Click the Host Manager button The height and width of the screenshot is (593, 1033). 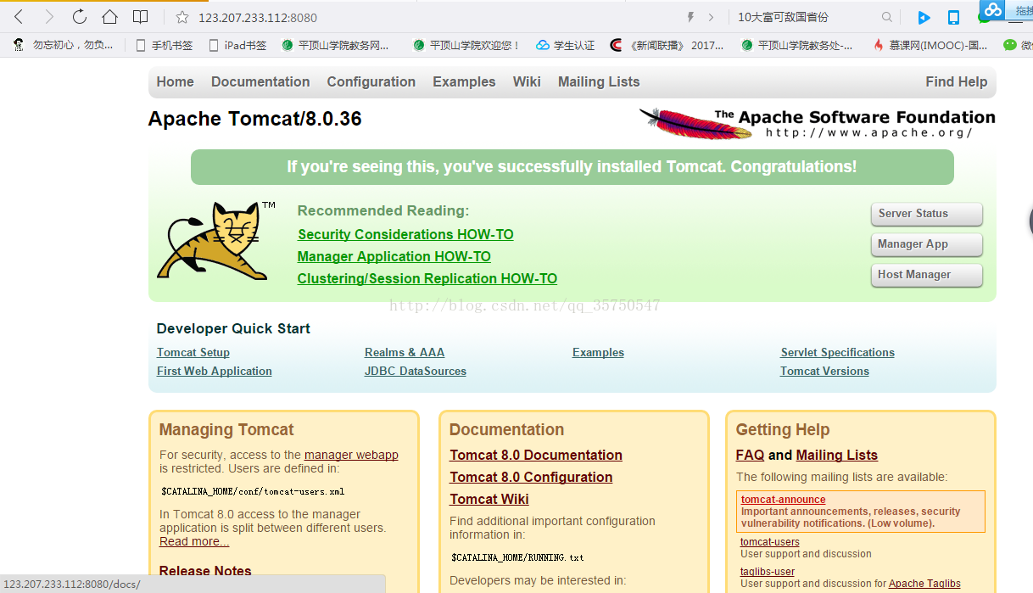[x=926, y=275]
